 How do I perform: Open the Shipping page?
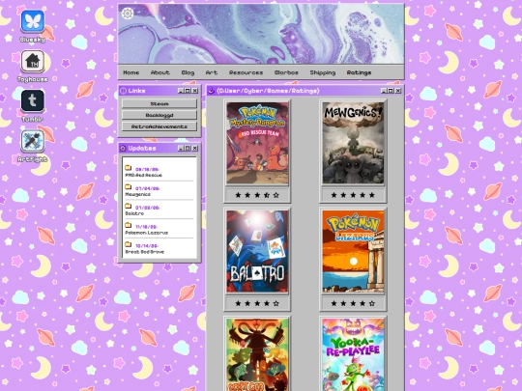[x=323, y=72]
